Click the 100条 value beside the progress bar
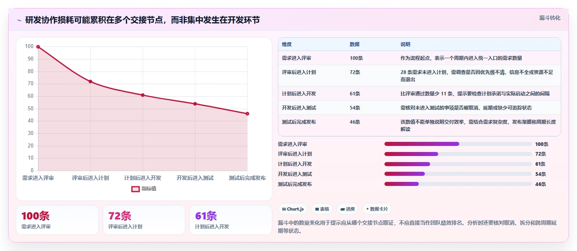Image resolution: width=577 pixels, height=251 pixels. (x=542, y=144)
